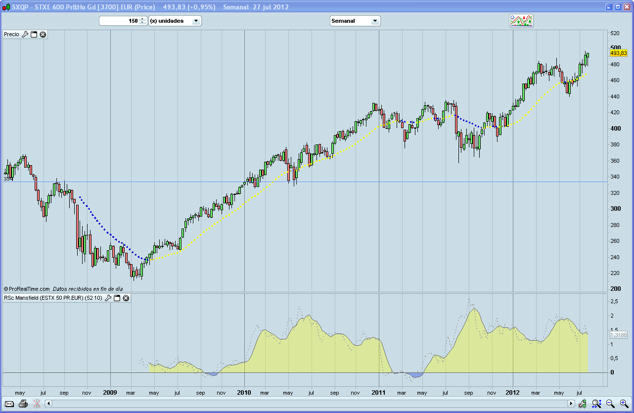Open RSc Mansfield indicator wrench settings
634x413 pixels.
(x=108, y=298)
